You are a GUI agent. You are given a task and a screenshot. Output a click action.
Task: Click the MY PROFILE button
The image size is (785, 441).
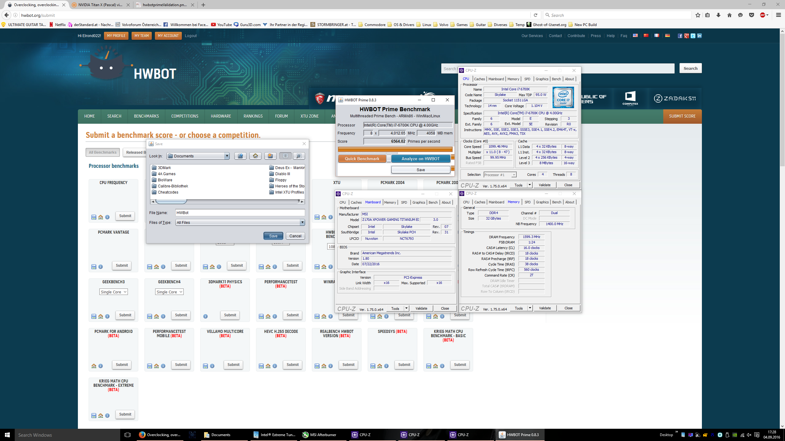point(116,36)
